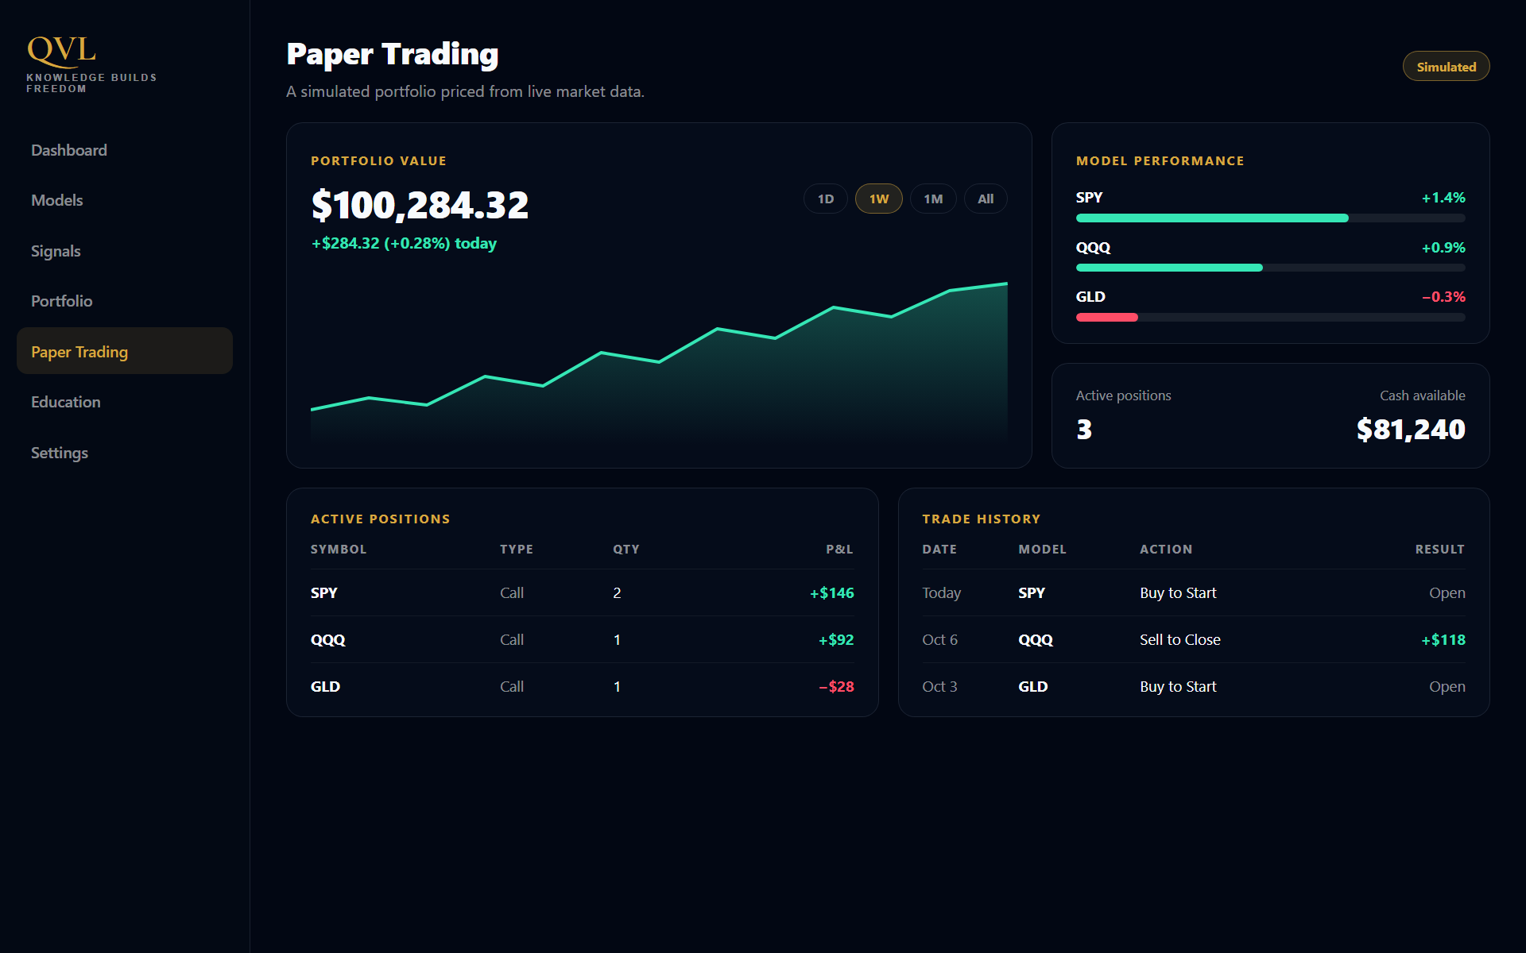Open the Signals section
This screenshot has width=1526, height=953.
coord(125,251)
